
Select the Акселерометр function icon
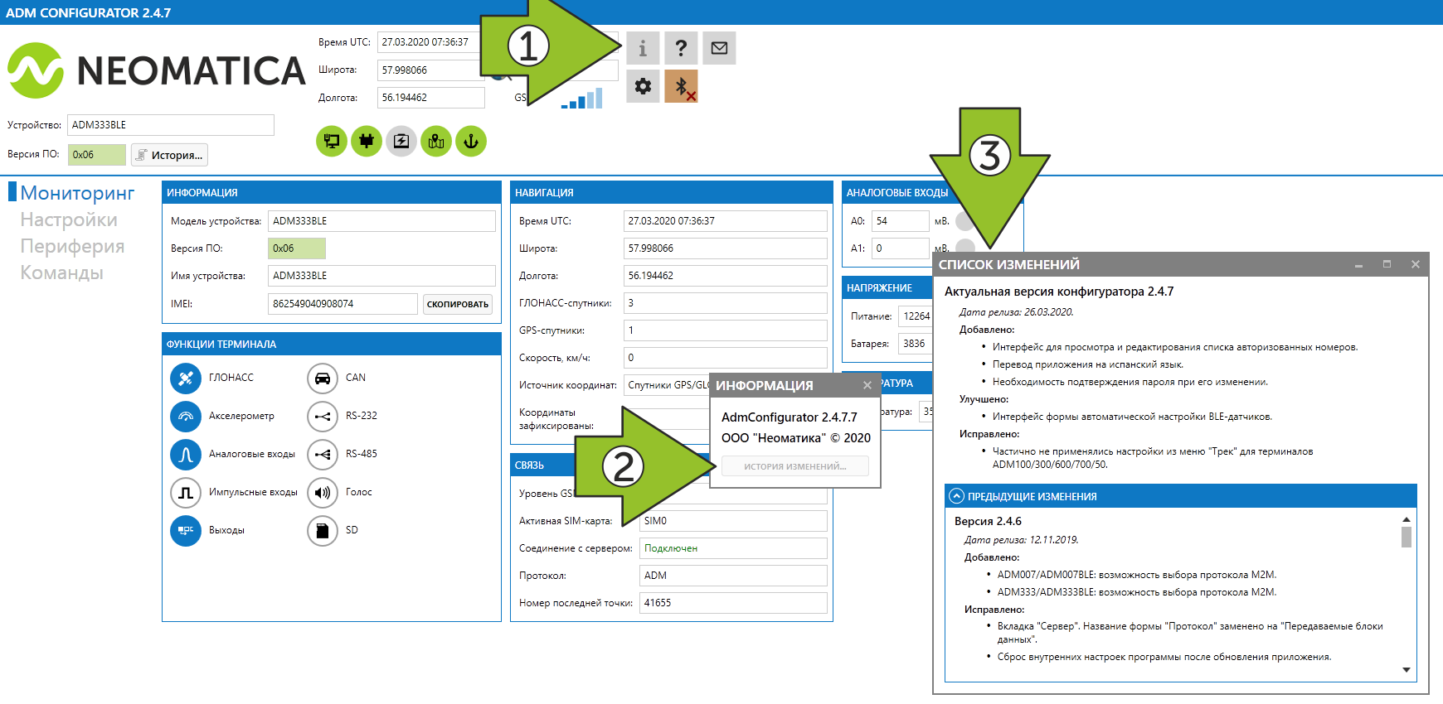[186, 417]
